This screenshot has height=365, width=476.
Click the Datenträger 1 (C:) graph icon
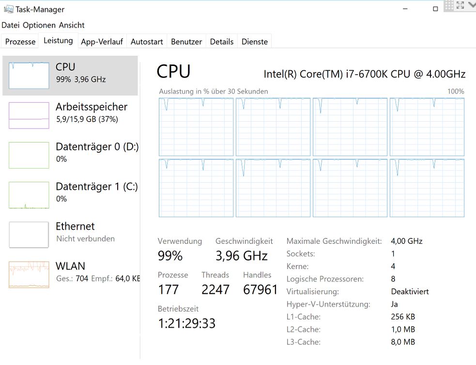click(29, 195)
